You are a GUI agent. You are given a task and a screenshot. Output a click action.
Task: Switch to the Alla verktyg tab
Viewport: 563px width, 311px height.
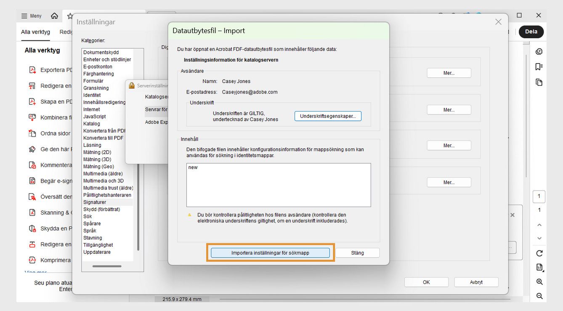coord(35,32)
